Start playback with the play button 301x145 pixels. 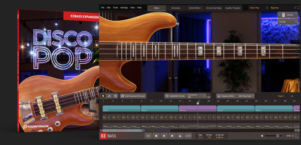point(164,136)
